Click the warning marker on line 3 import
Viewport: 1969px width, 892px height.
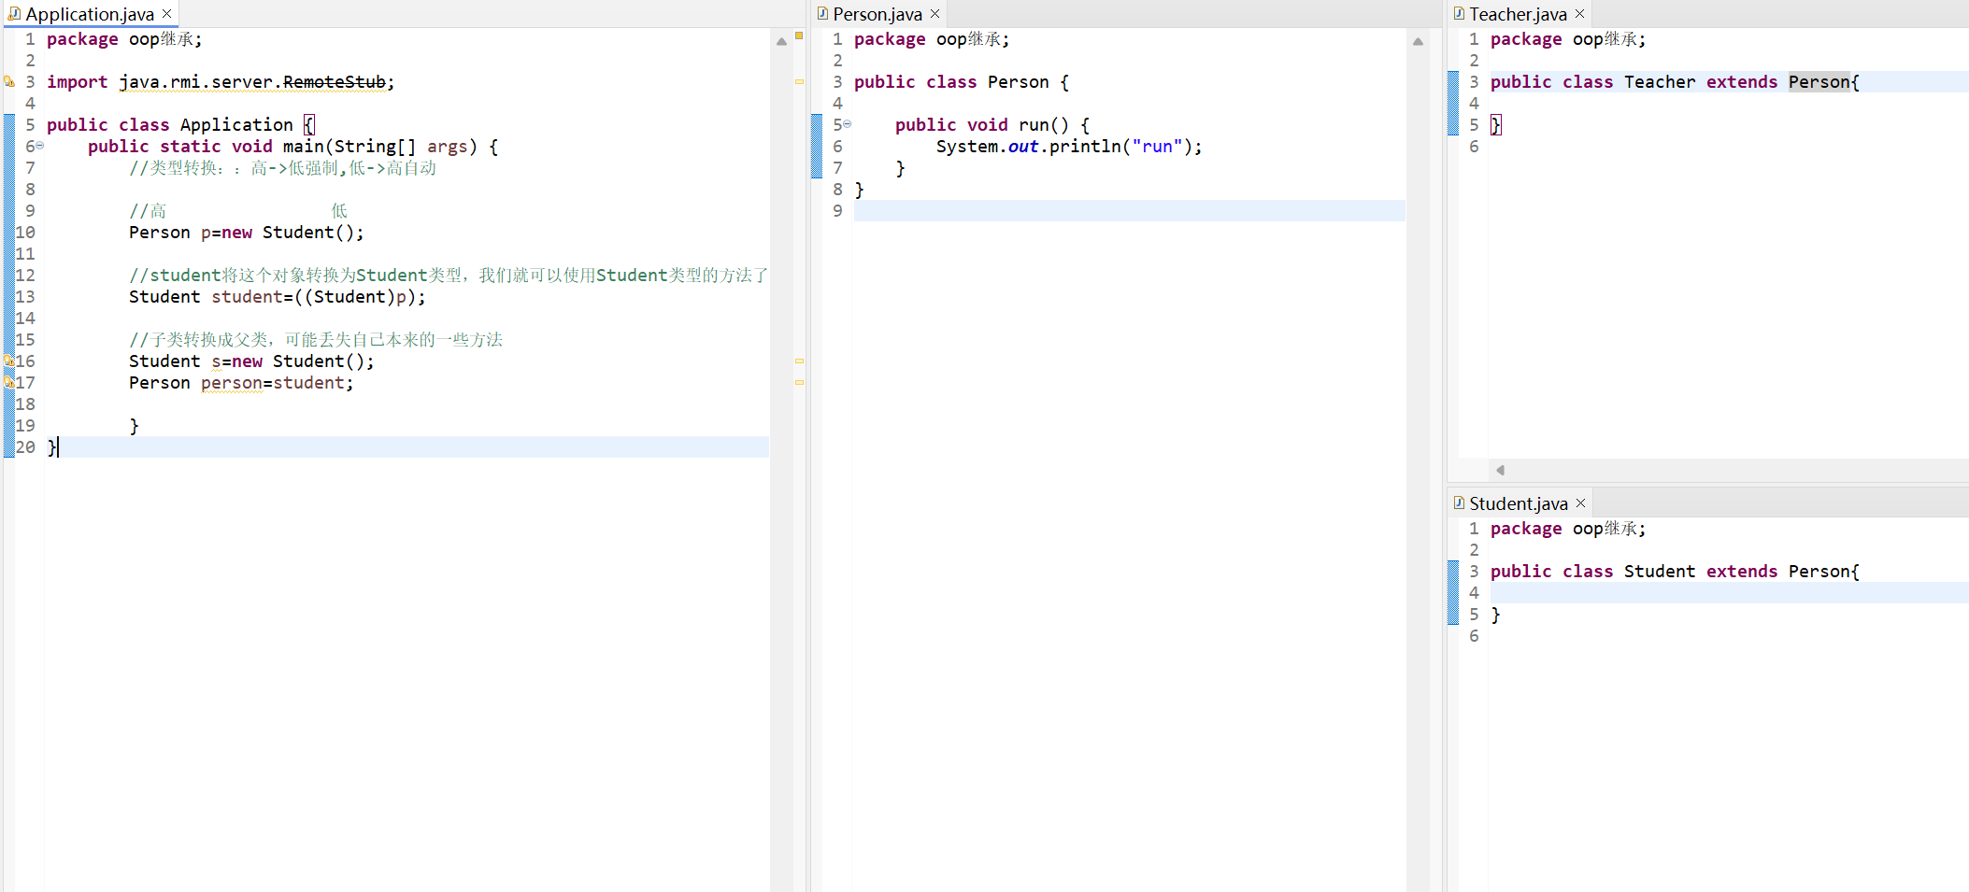point(9,82)
